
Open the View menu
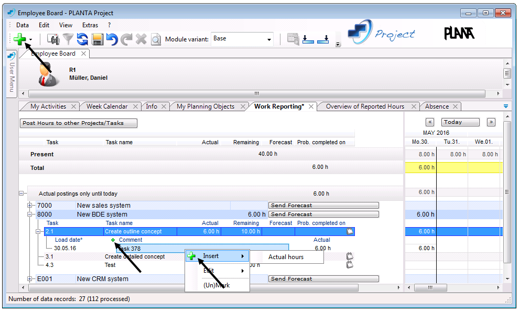click(x=66, y=25)
